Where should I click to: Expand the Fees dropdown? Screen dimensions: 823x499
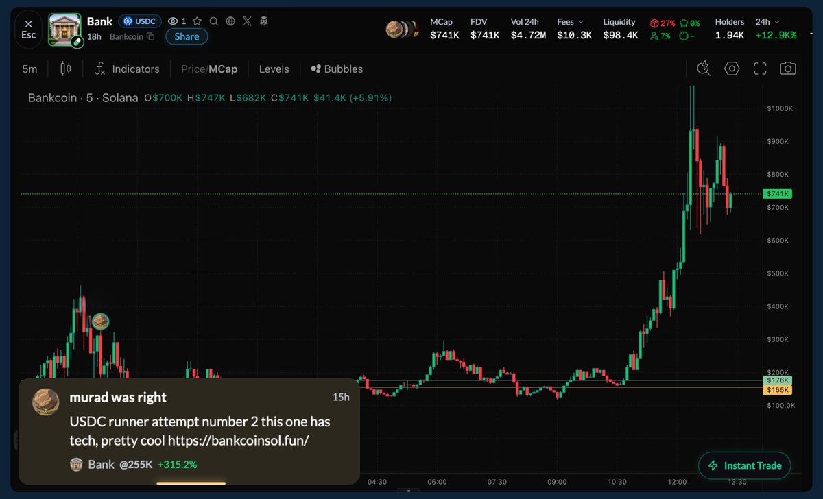coord(571,22)
